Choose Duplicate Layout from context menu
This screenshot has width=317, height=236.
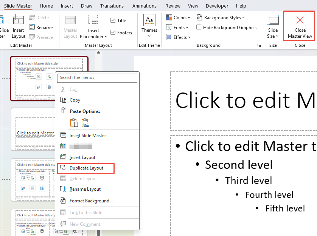click(86, 168)
